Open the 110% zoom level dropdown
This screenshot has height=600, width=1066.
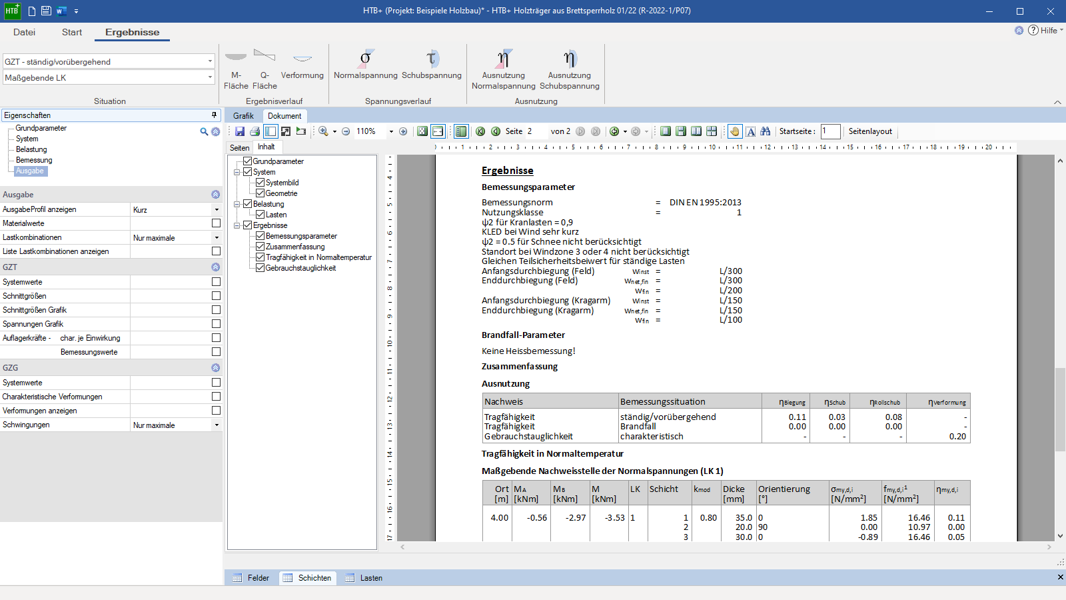tap(391, 131)
